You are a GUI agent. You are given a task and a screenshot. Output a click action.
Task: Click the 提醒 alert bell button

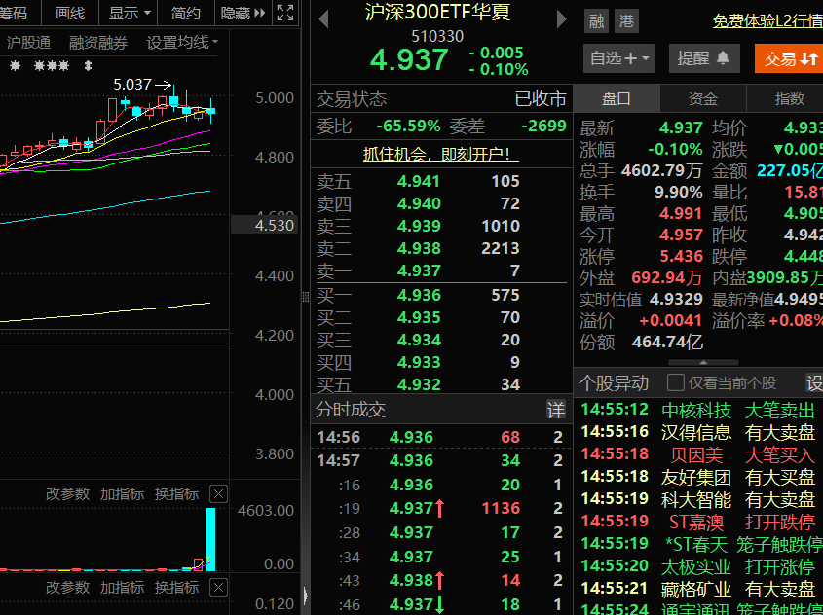point(704,58)
